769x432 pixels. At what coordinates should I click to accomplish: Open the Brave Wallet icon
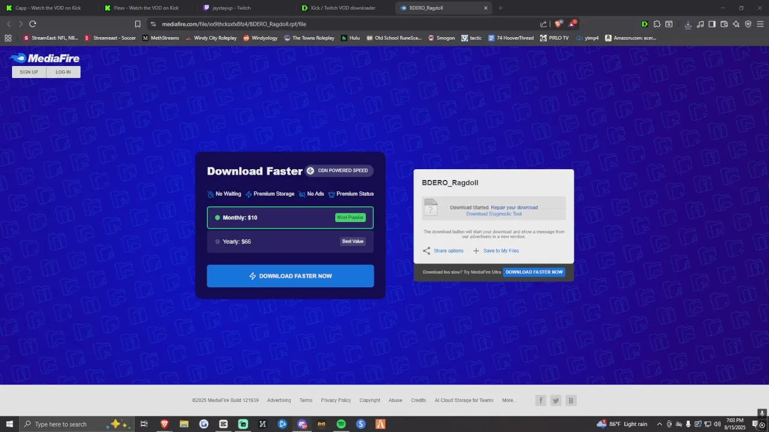point(724,24)
